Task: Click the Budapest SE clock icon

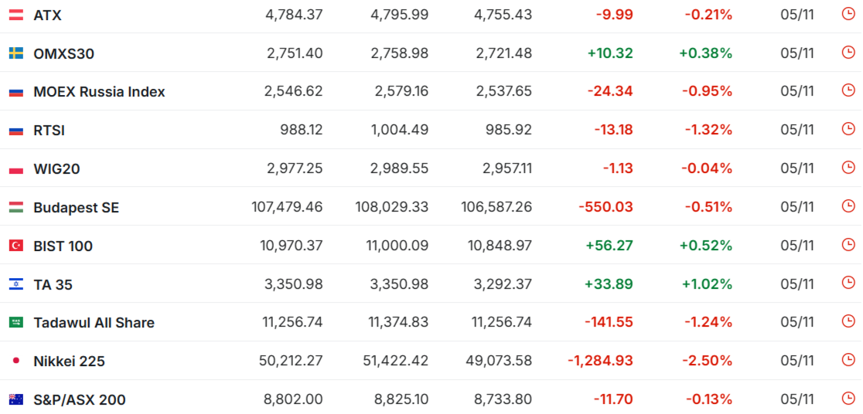Action: pos(848,206)
